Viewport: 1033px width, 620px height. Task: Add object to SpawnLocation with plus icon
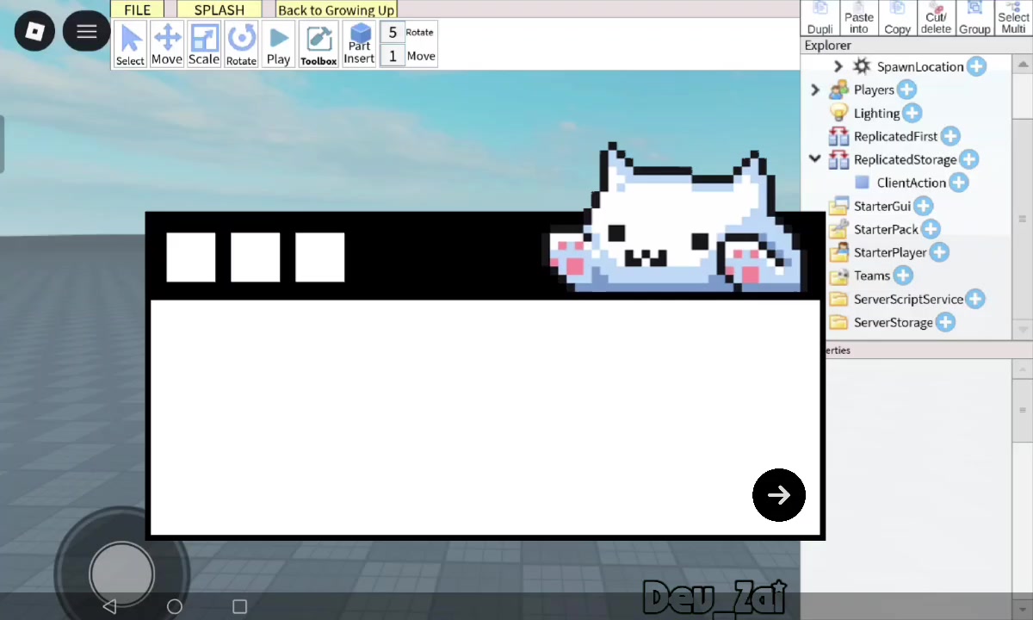976,66
